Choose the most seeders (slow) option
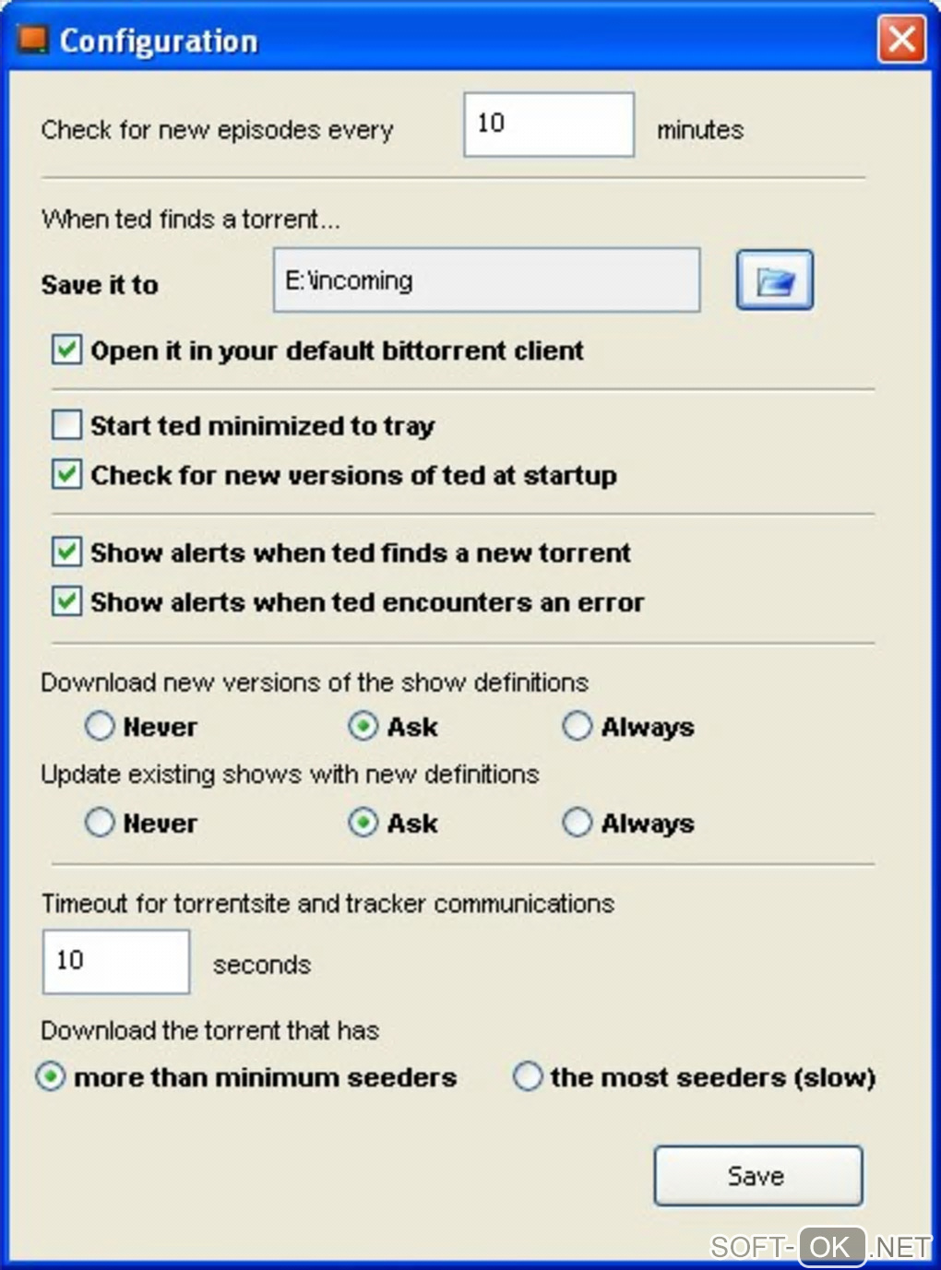The height and width of the screenshot is (1270, 941). [528, 1077]
